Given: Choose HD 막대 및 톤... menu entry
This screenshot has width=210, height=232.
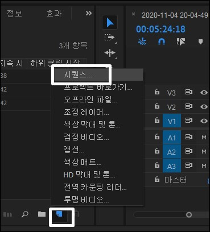Looking at the screenshot, I should (x=97, y=175).
